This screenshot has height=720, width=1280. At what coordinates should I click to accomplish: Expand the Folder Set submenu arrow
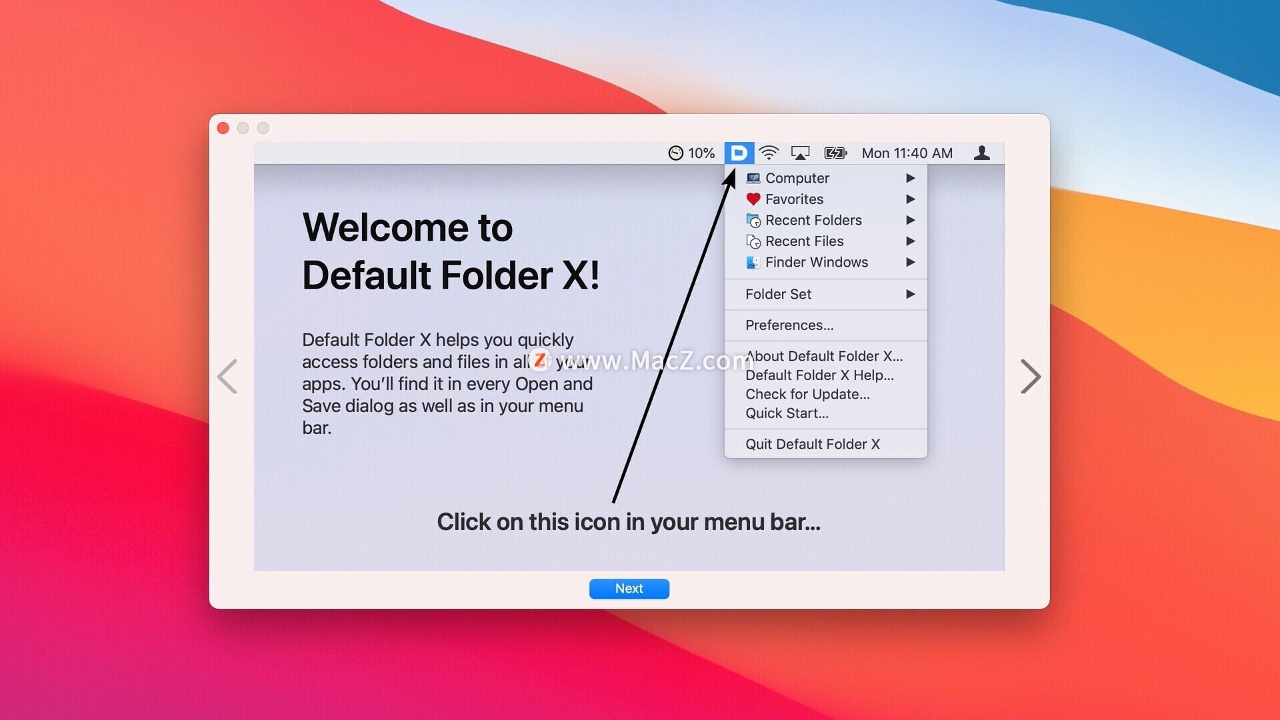pyautogui.click(x=910, y=294)
